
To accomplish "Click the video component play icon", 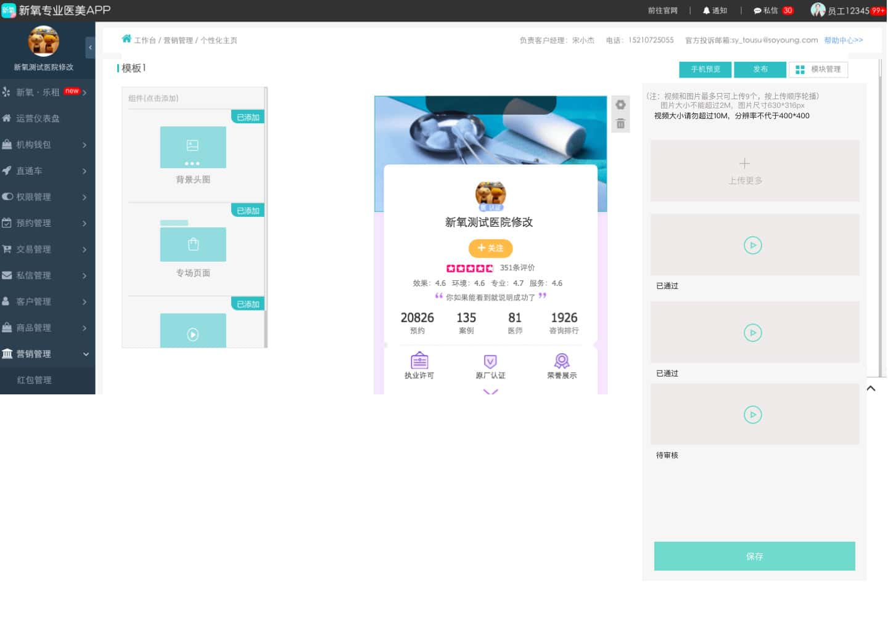I will (x=193, y=335).
